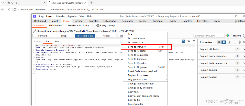This screenshot has height=106, width=245.
Task: Switch to the Decoder tool tab
Action: point(143,21)
